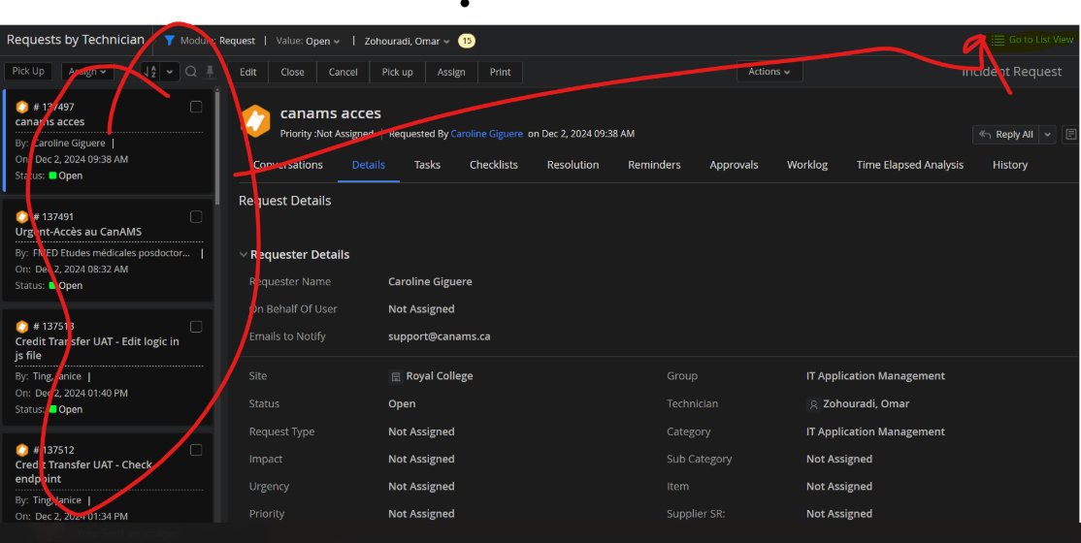Click incident icon of request 137513
The height and width of the screenshot is (543, 1081).
22,326
